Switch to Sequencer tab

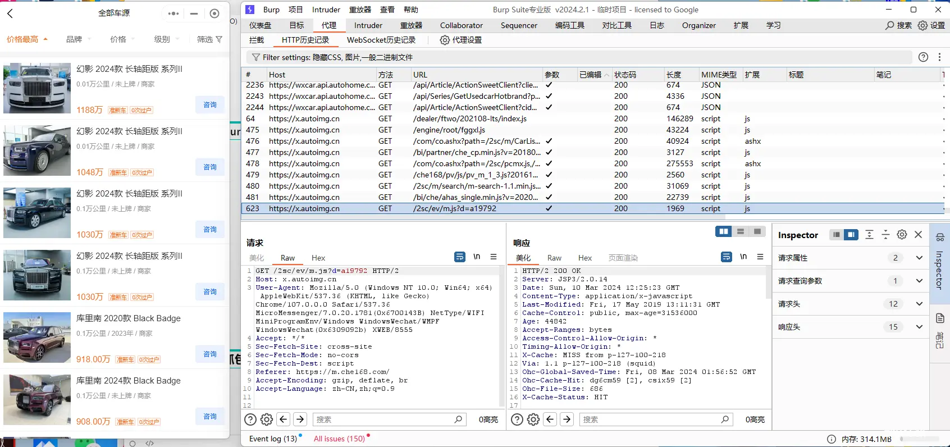[x=519, y=25]
